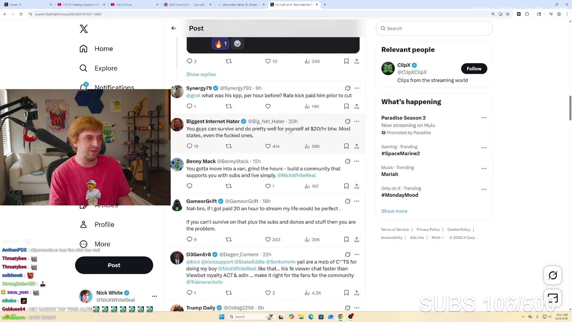Bookmark Biggest Internet Hater's post
The width and height of the screenshot is (572, 322).
click(x=346, y=146)
